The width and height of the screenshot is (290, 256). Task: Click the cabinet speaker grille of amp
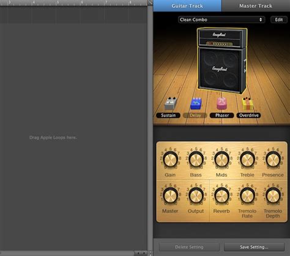(x=220, y=69)
